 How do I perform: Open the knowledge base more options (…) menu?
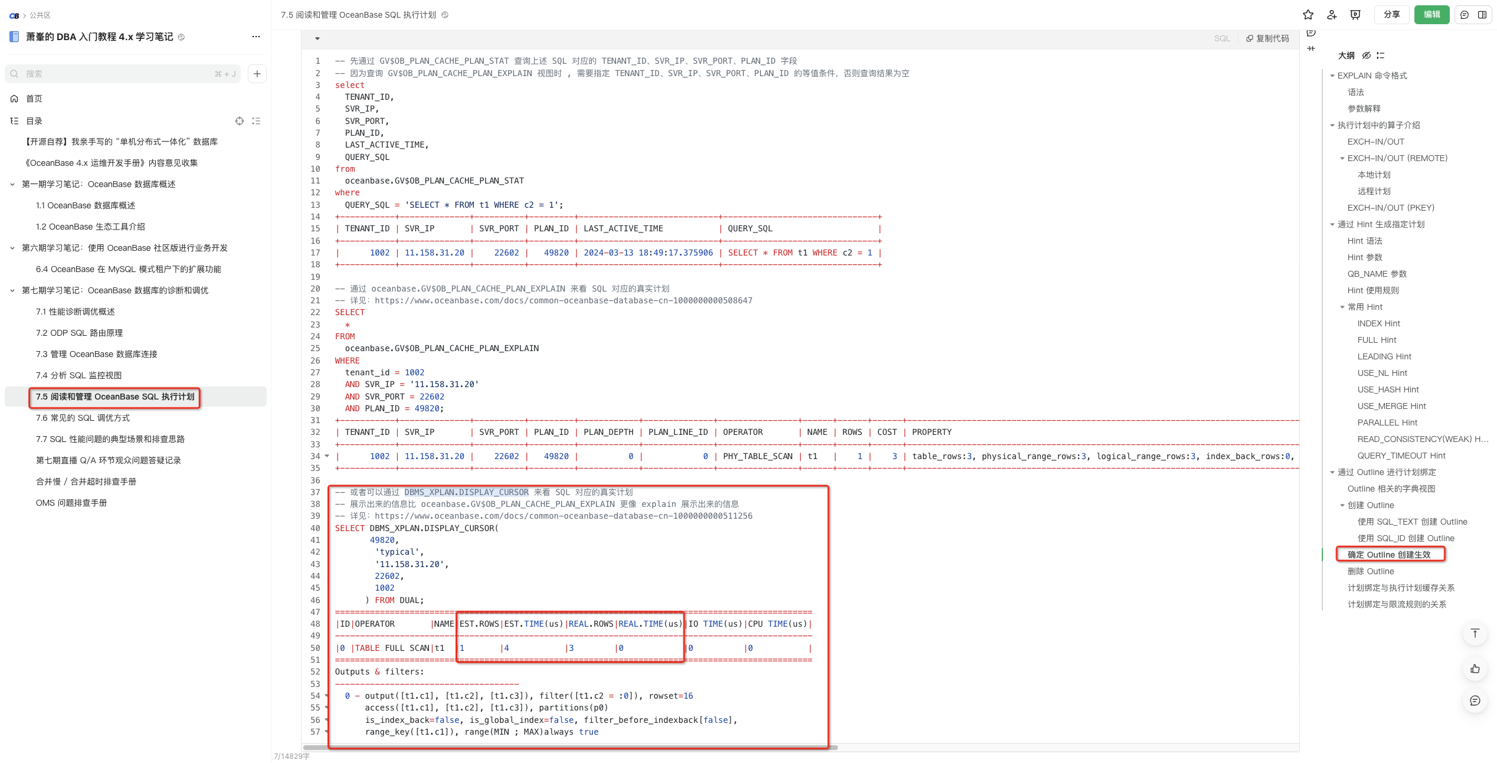tap(256, 37)
